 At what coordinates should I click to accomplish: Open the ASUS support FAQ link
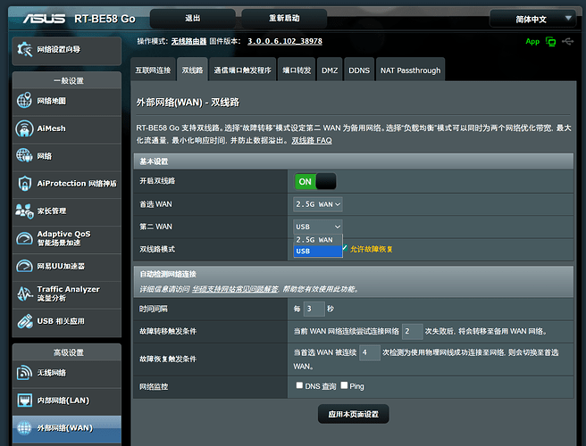(x=235, y=289)
